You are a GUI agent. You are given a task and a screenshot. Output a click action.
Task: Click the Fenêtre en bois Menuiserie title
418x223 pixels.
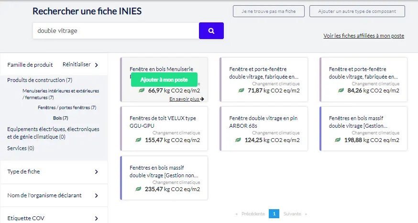161,69
